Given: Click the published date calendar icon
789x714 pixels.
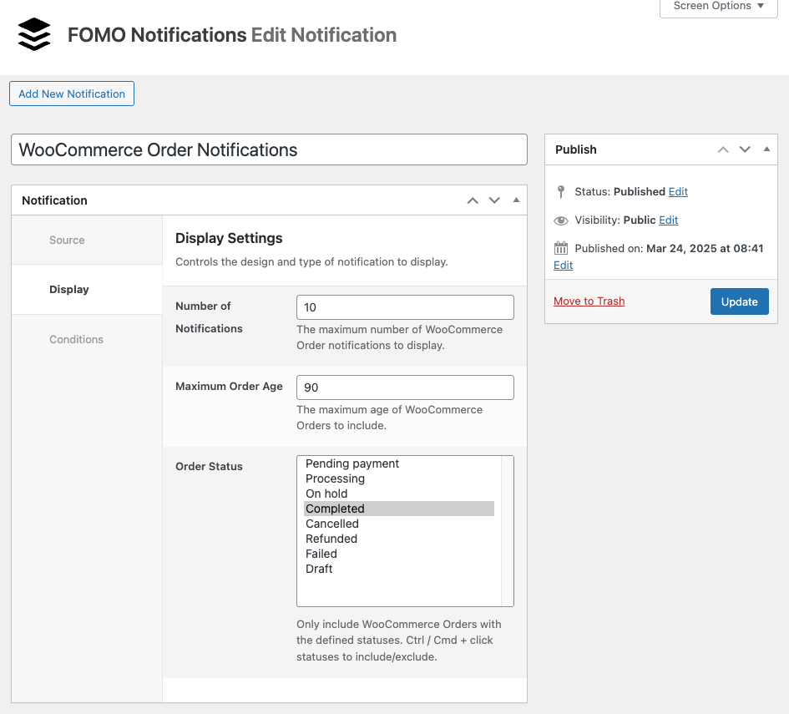Looking at the screenshot, I should 561,248.
